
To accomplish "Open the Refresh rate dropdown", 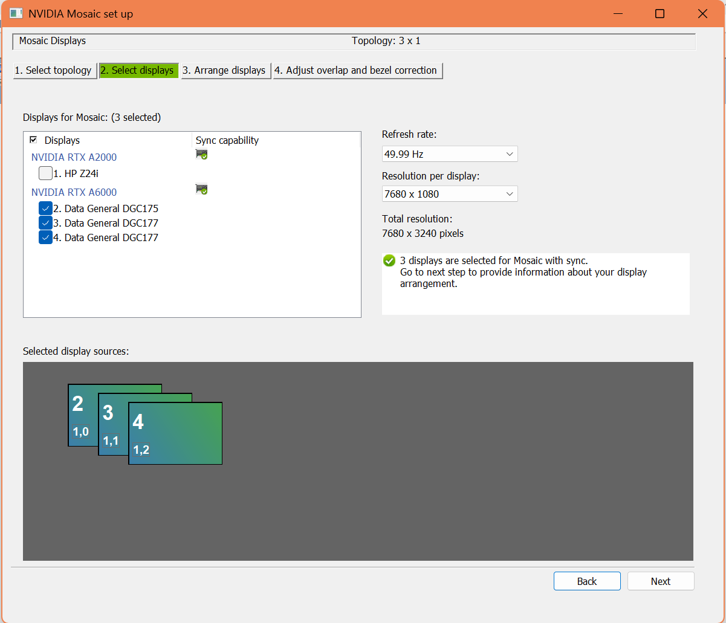I will (449, 154).
